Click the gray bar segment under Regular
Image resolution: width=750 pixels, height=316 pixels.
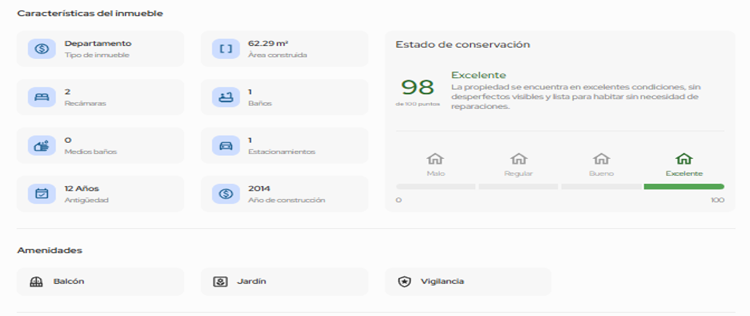pyautogui.click(x=519, y=186)
